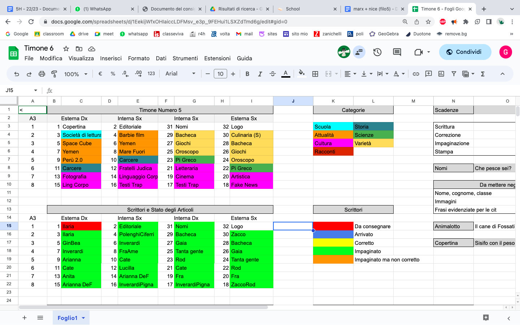The image size is (520, 325).
Task: Open Functions sigma icon
Action: [x=483, y=74]
